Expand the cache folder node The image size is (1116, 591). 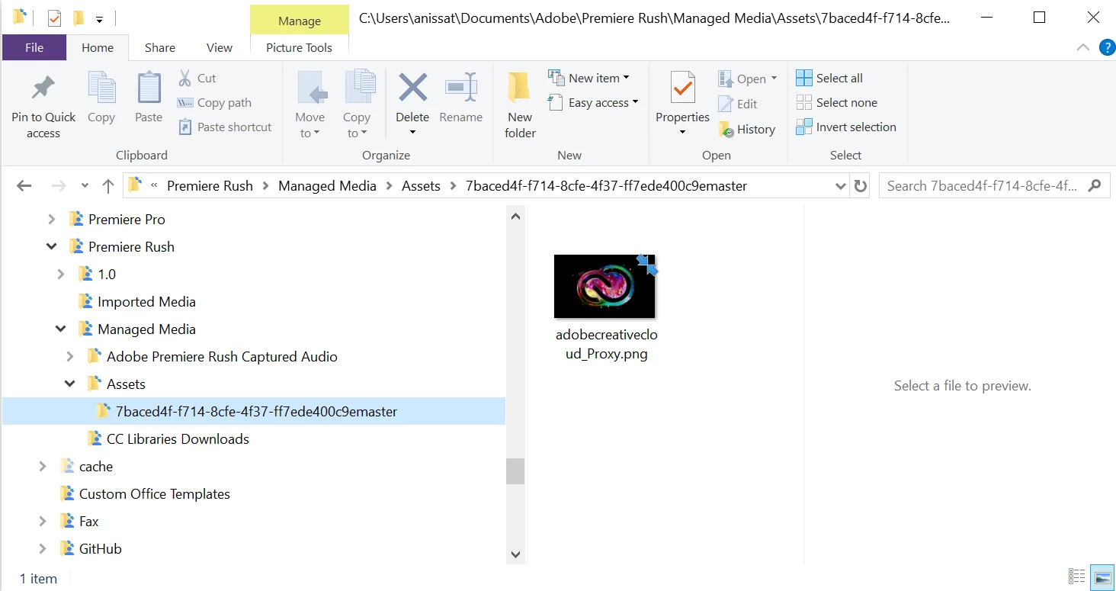[x=43, y=467]
